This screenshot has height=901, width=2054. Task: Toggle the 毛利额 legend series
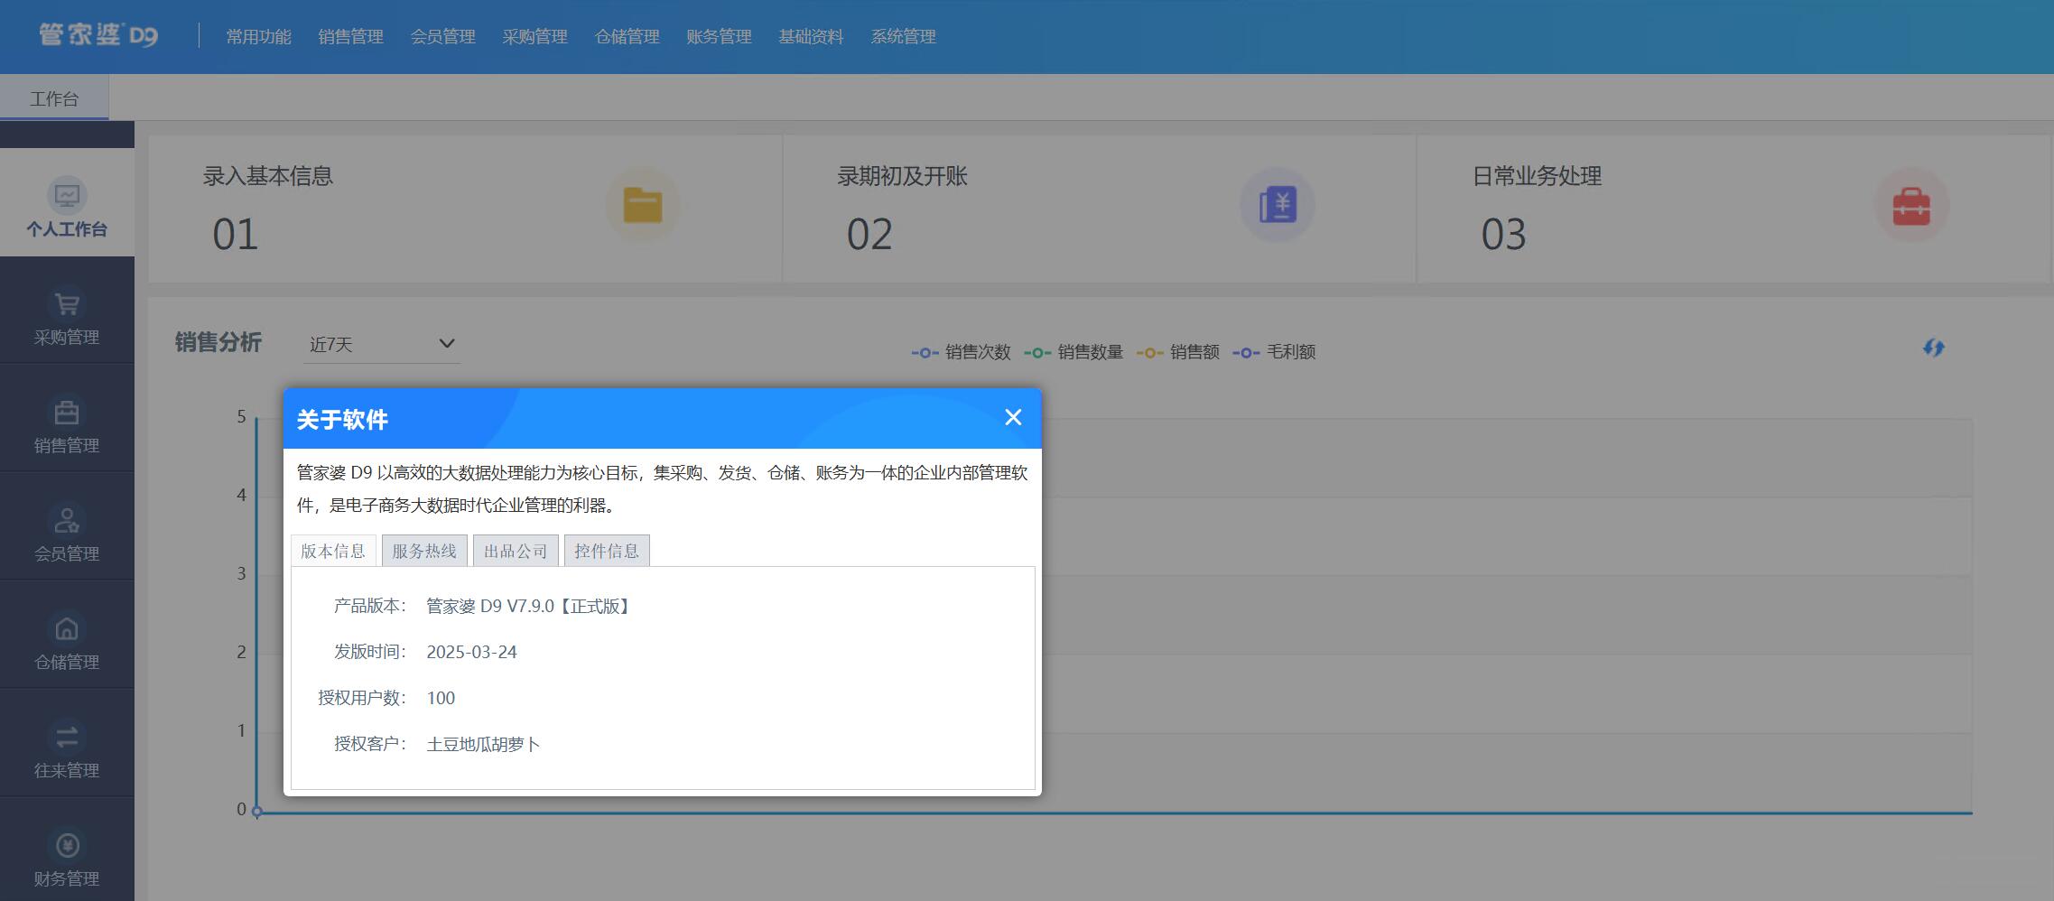click(x=1274, y=352)
